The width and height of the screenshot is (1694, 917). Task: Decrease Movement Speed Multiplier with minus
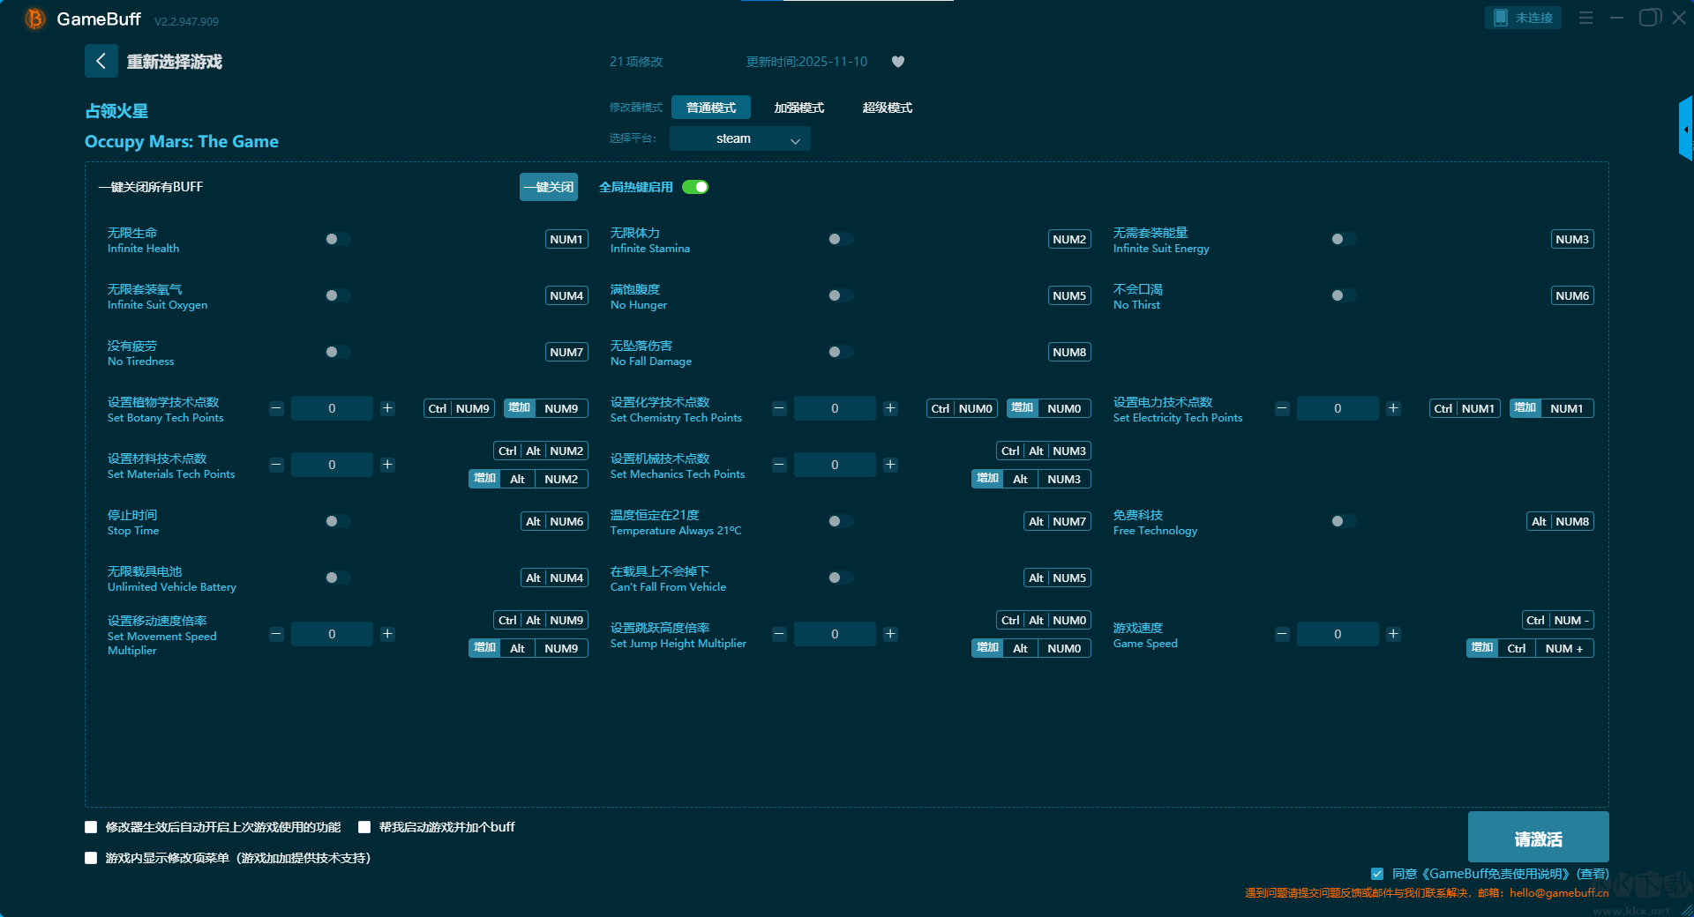coord(276,634)
